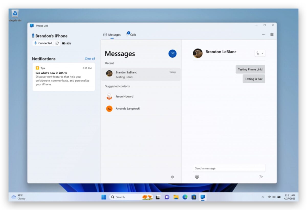Open the Recycle Bin on desktop

pos(15,15)
